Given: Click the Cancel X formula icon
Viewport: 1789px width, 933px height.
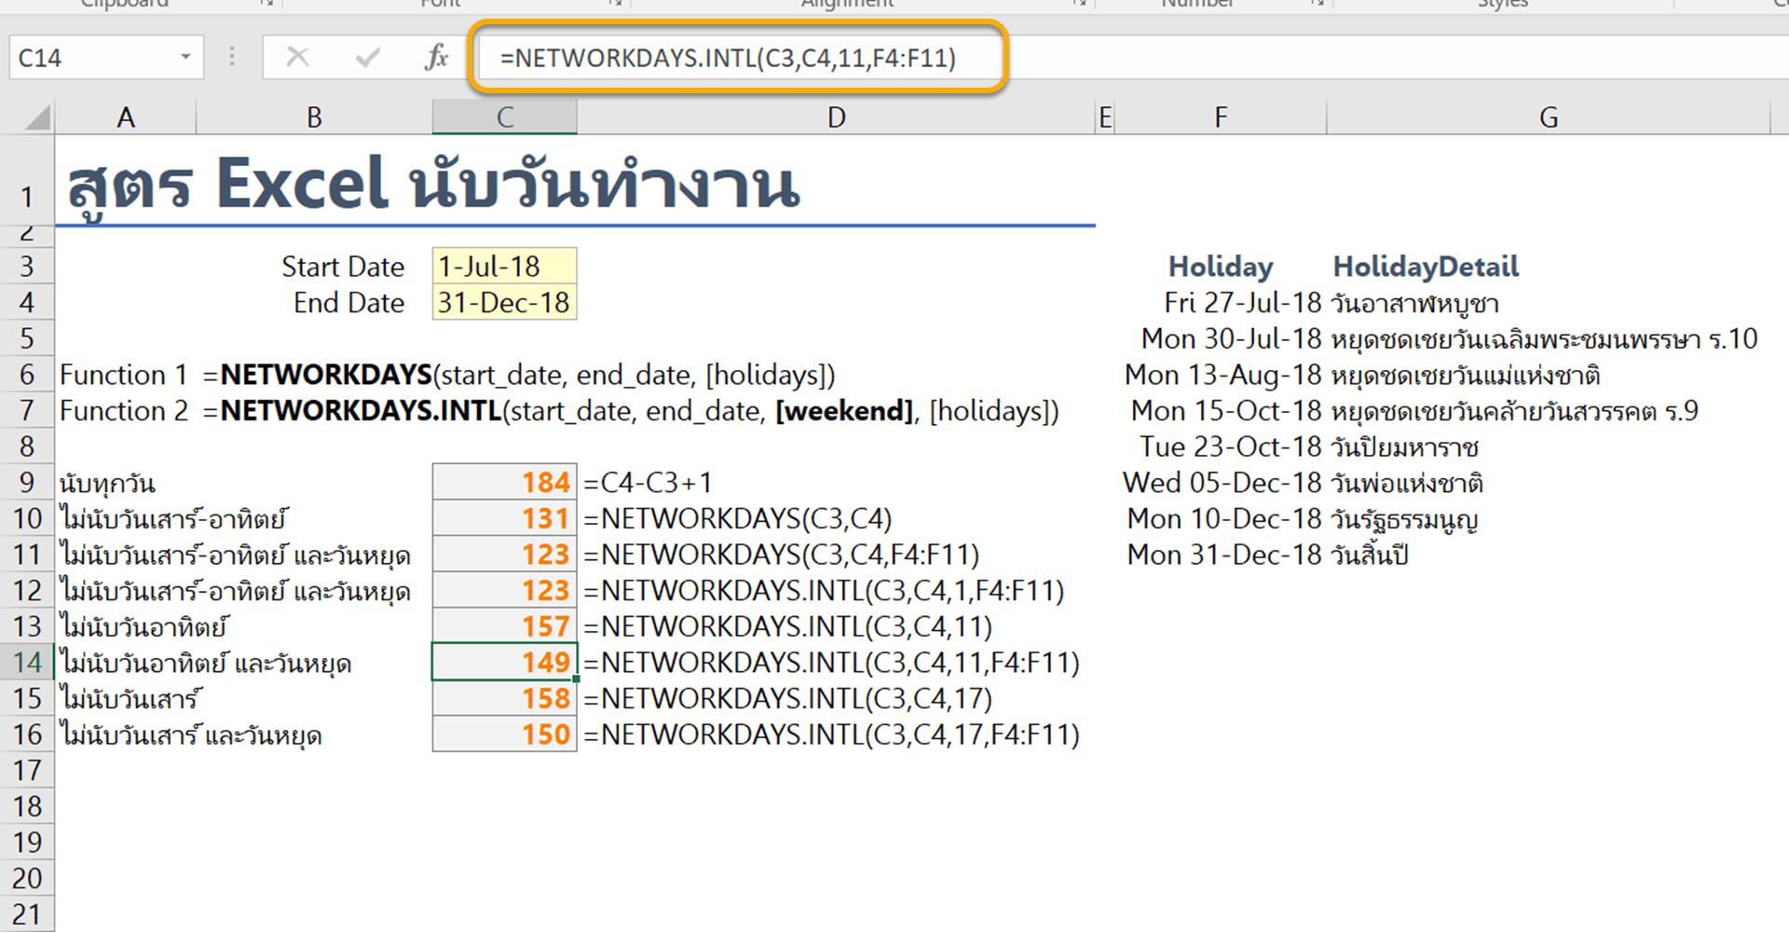Looking at the screenshot, I should [298, 58].
